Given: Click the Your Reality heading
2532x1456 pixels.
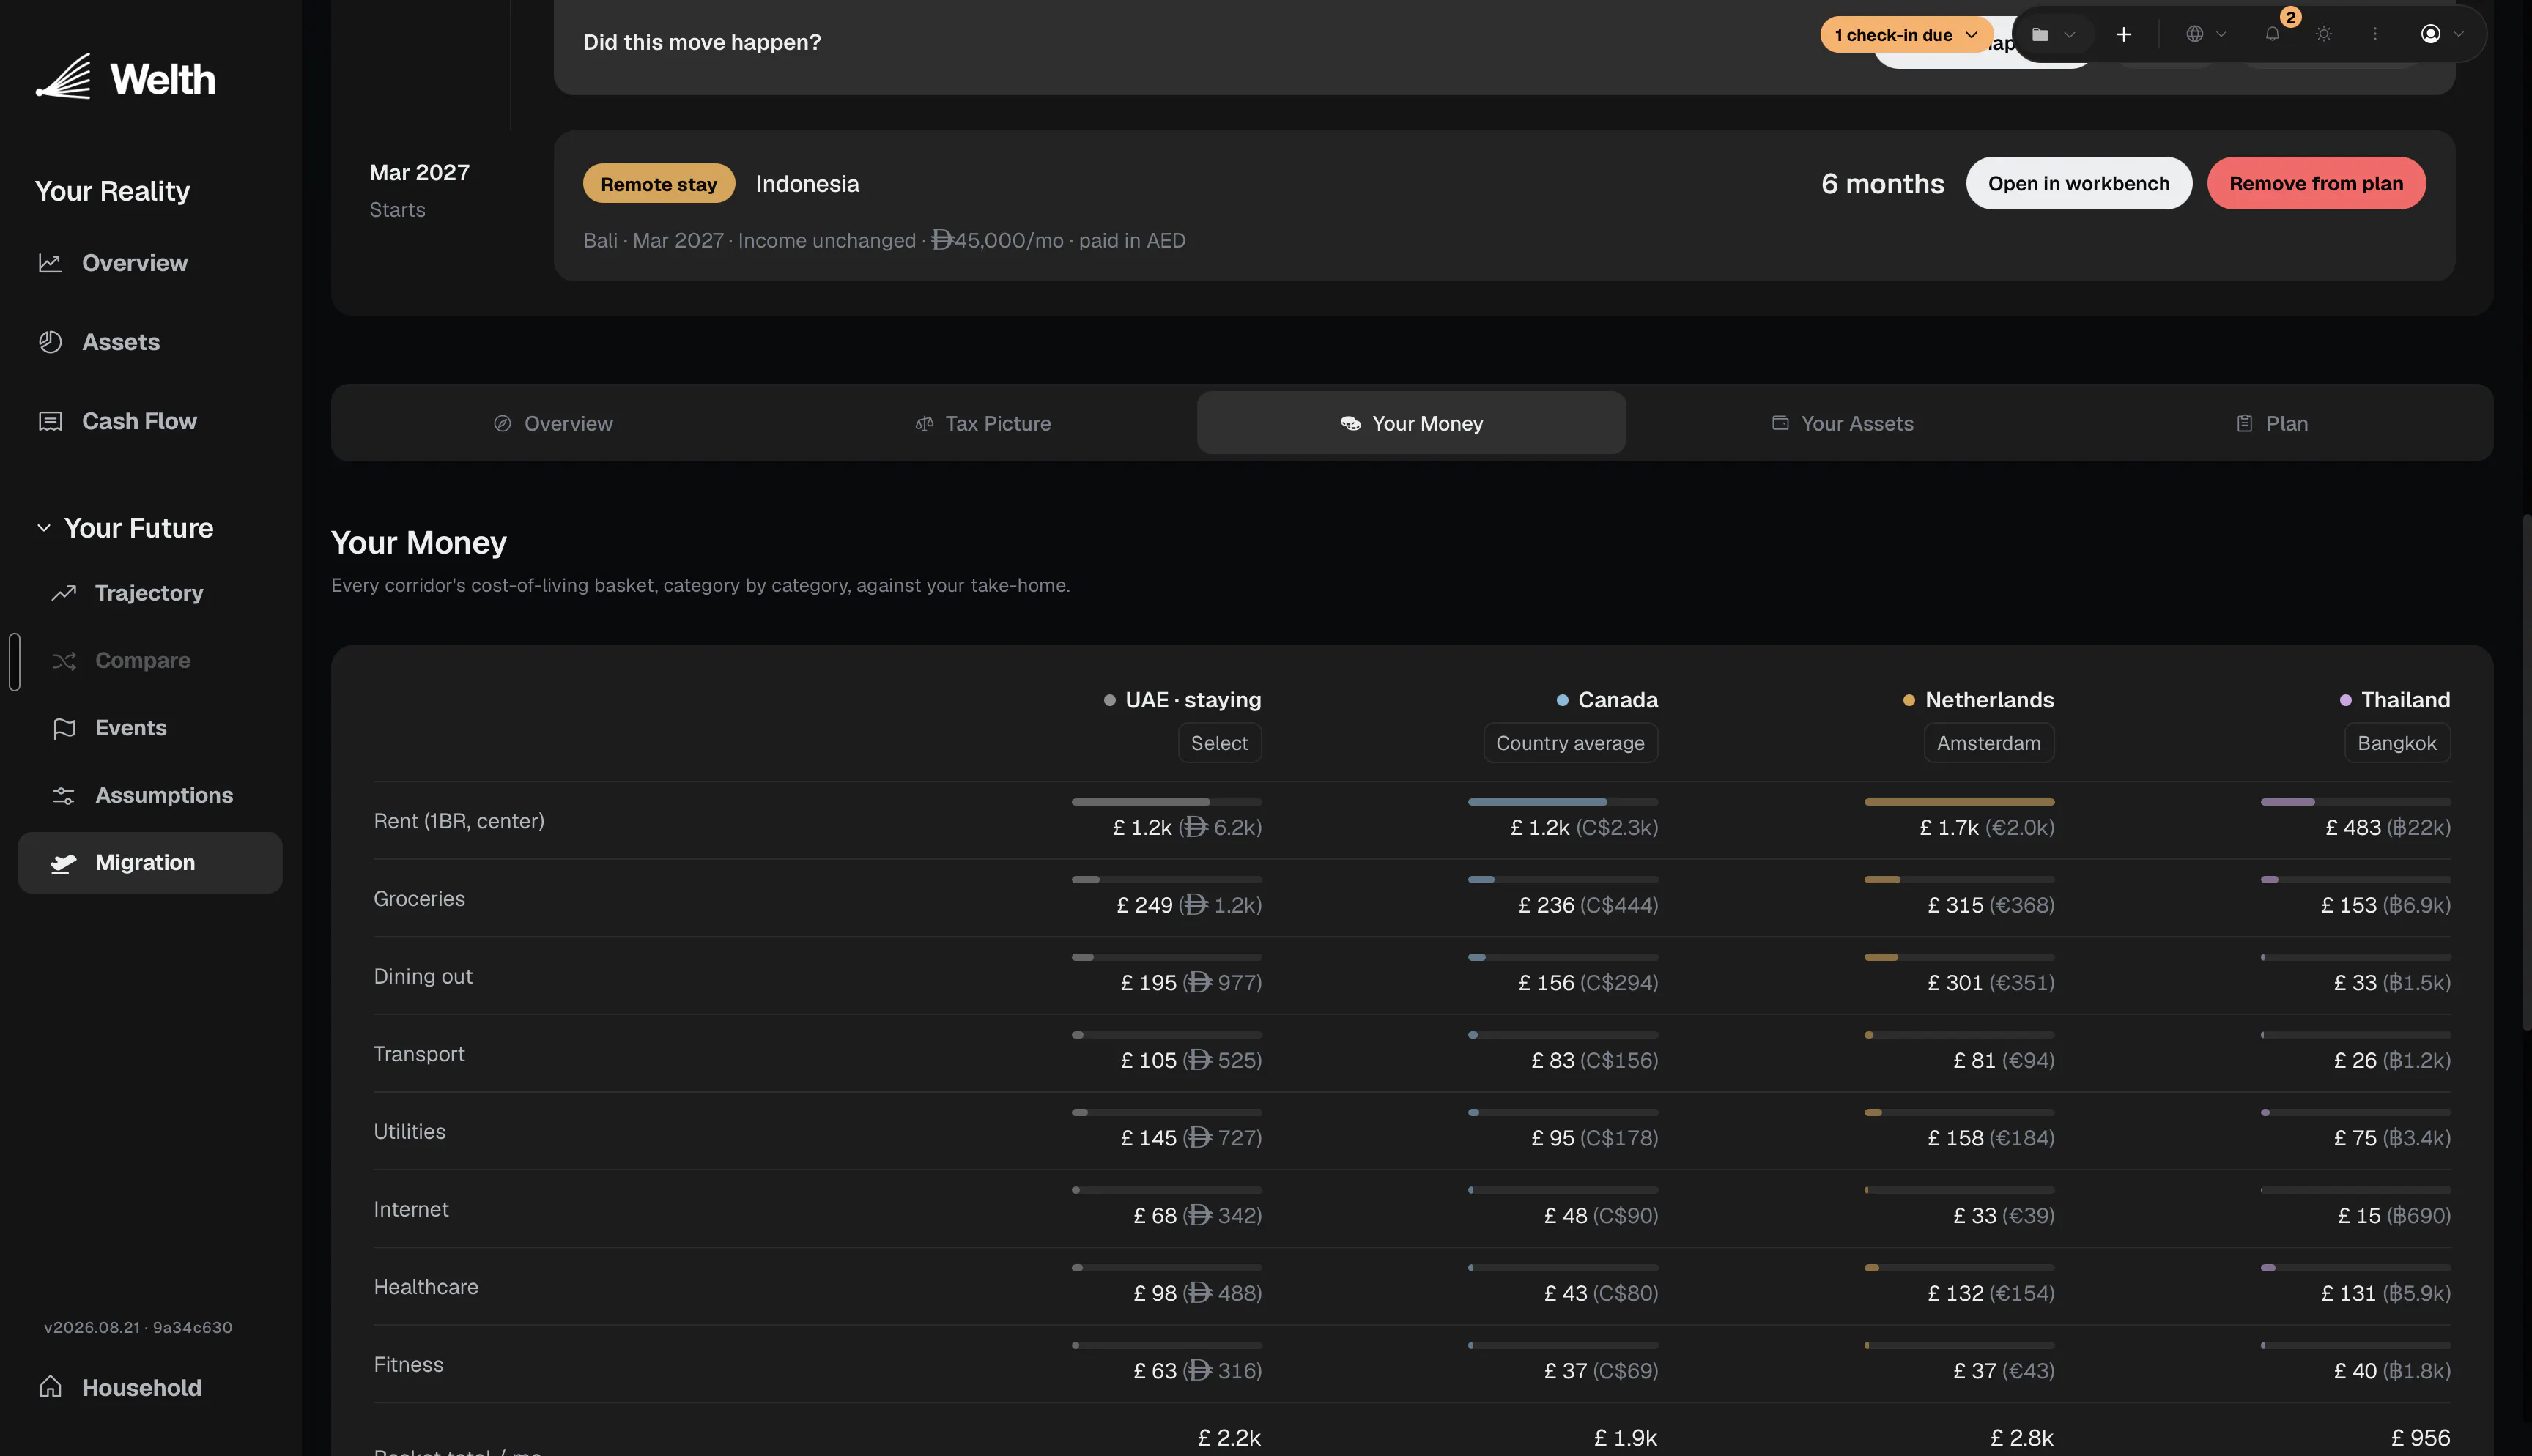Looking at the screenshot, I should (x=112, y=191).
